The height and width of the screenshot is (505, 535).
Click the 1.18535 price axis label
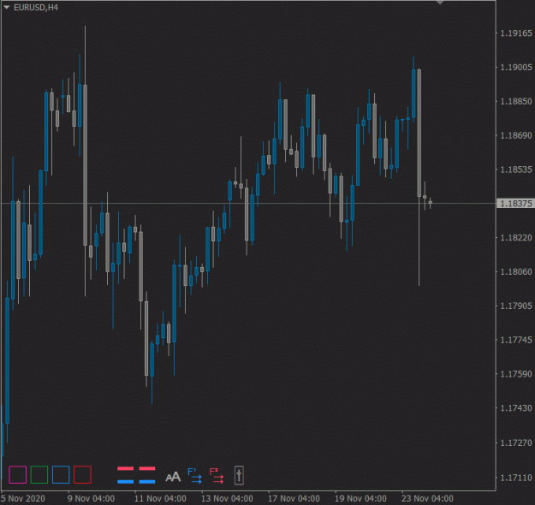(516, 169)
